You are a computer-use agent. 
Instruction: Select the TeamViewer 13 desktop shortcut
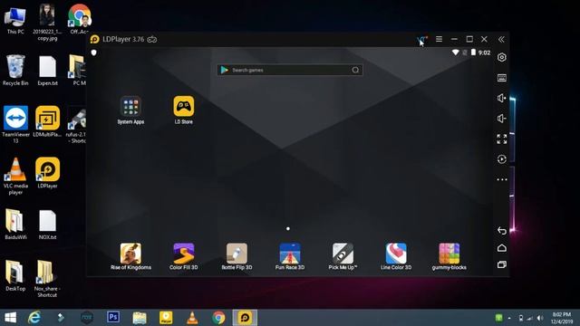pyautogui.click(x=15, y=125)
